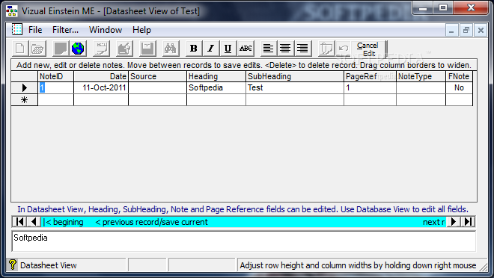494x278 pixels.
Task: Click the gray note page icon
Action: [x=60, y=49]
